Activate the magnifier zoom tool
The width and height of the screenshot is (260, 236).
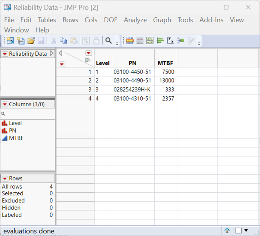(x=108, y=40)
